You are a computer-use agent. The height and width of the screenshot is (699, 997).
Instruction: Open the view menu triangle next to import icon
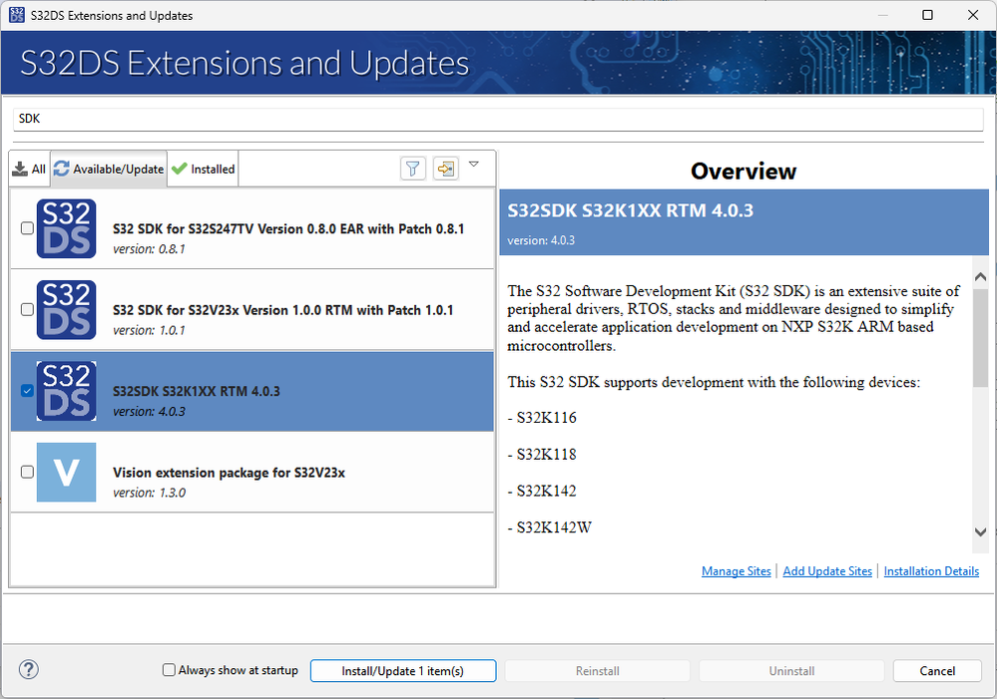coord(474,164)
